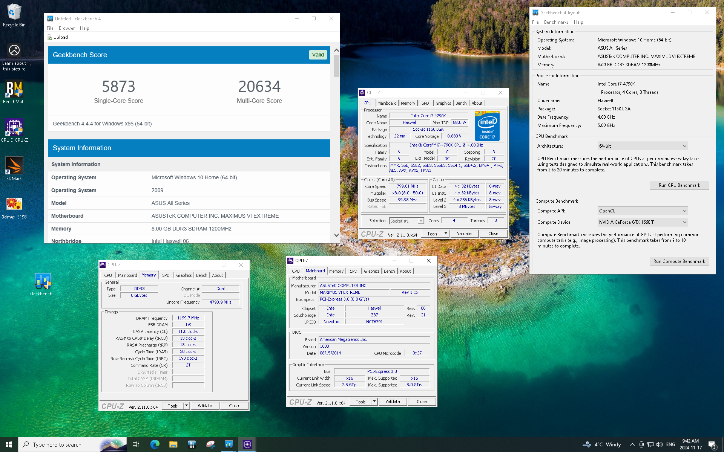Click the Valid badge in Geekbench Score
The width and height of the screenshot is (724, 452).
point(318,55)
